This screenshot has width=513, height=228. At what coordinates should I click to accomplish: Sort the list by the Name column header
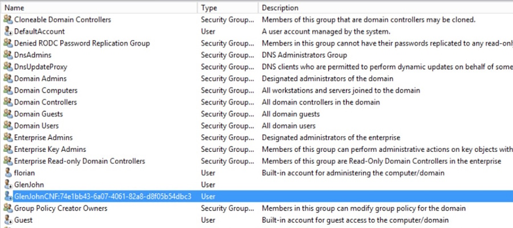(99, 7)
